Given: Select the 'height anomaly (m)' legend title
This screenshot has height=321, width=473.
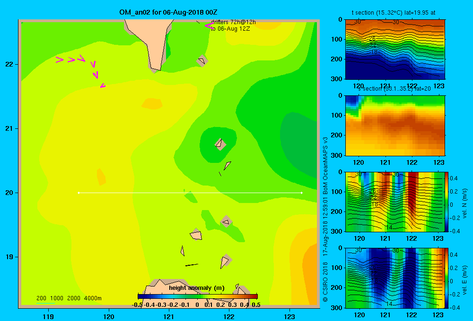Looking at the screenshot, I should [197, 288].
